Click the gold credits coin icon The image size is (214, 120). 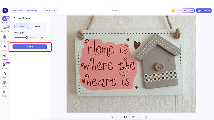(x=173, y=10)
